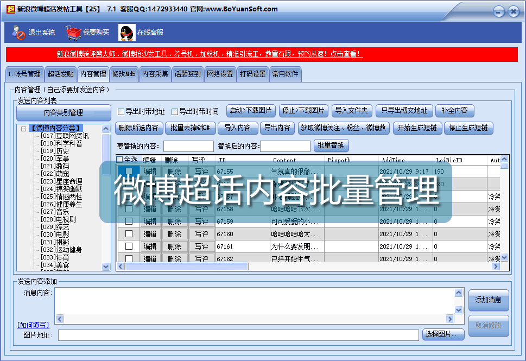Click the 导出内容 button
The width and height of the screenshot is (526, 361).
pyautogui.click(x=277, y=128)
